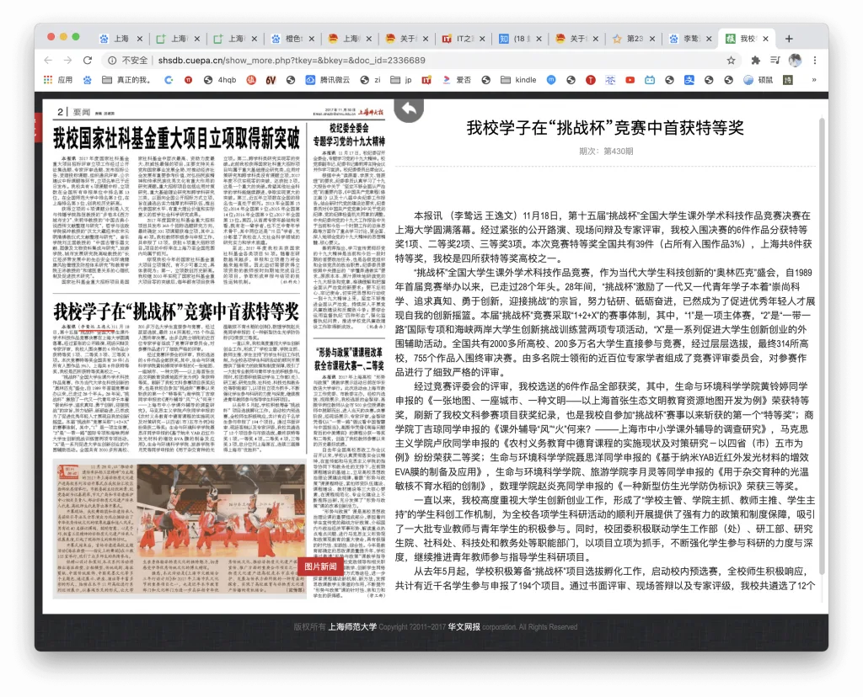Show hidden bookmarks with » chevron

(814, 80)
